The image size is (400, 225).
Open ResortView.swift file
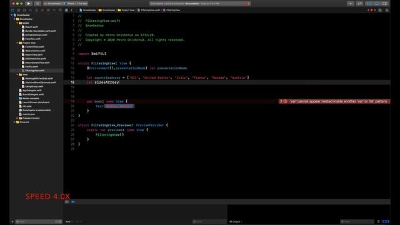(x=32, y=55)
